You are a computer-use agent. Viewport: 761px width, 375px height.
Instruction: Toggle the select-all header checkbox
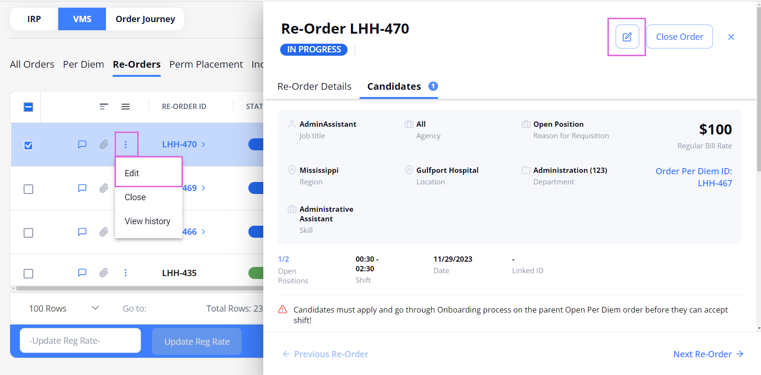coord(28,107)
